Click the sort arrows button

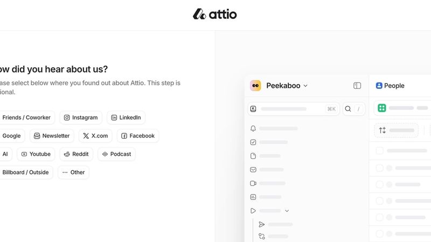(383, 130)
